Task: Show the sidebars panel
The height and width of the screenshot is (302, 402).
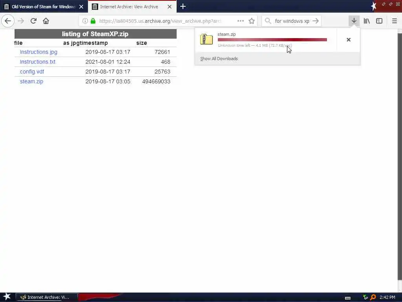Action: [379, 21]
